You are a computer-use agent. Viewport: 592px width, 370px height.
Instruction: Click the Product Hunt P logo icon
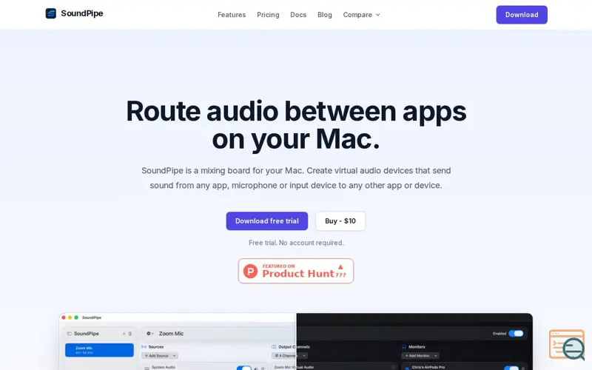pos(250,271)
